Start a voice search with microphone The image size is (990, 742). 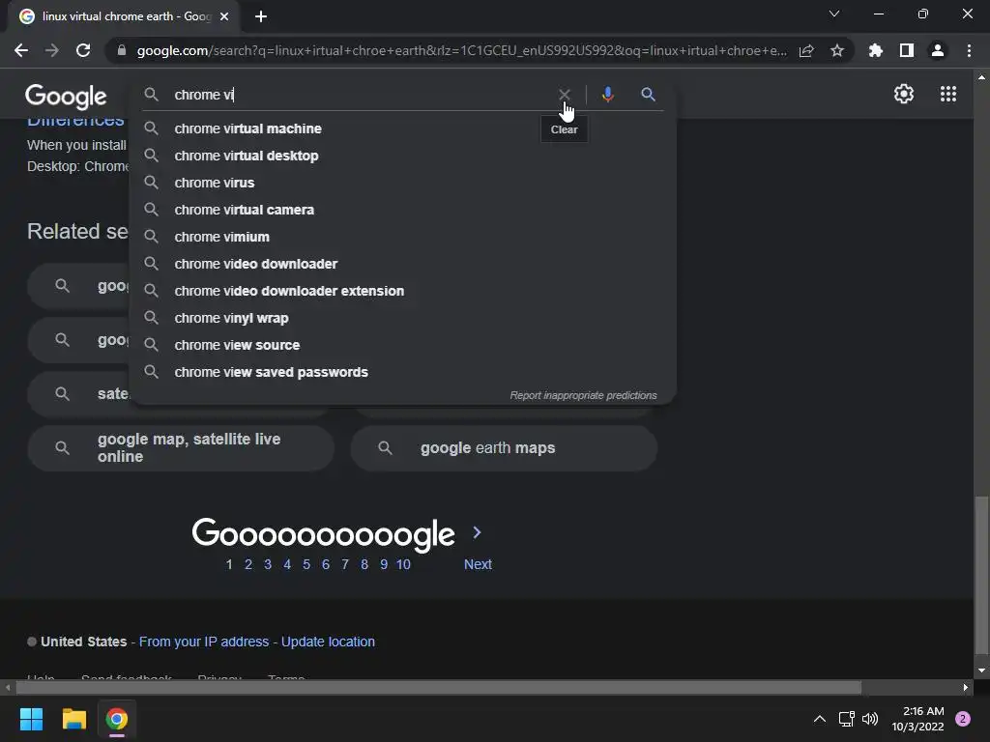click(x=607, y=95)
